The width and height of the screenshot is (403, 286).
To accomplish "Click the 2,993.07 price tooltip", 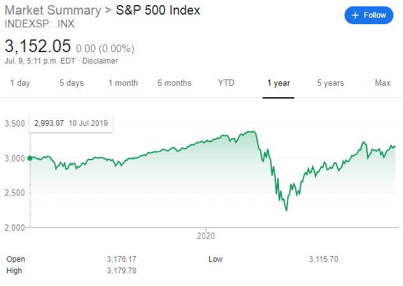I will [x=71, y=123].
